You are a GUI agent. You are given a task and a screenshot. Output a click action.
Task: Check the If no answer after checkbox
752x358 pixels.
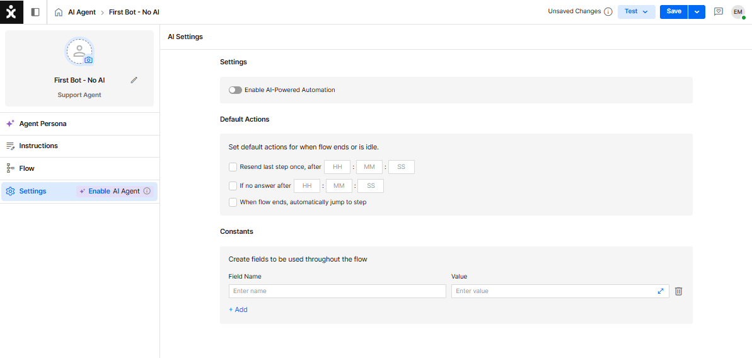(x=233, y=185)
